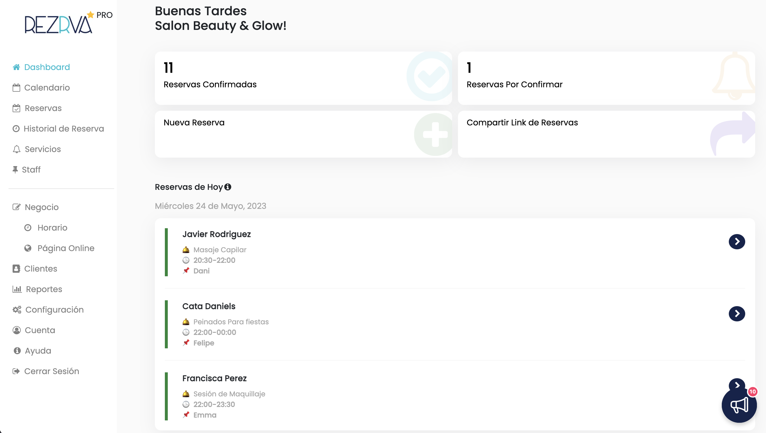Open Historial de Reserva menu item

point(64,129)
